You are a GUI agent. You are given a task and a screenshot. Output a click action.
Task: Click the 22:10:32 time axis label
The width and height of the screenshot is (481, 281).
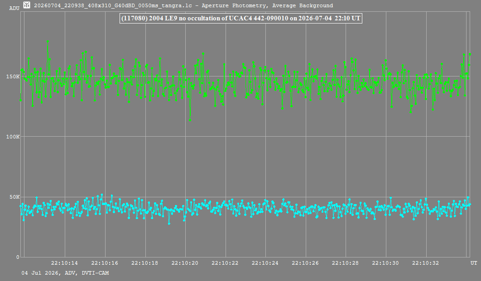[x=425, y=263]
